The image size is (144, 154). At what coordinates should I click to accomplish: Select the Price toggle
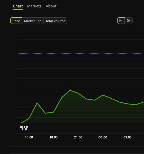point(16,21)
